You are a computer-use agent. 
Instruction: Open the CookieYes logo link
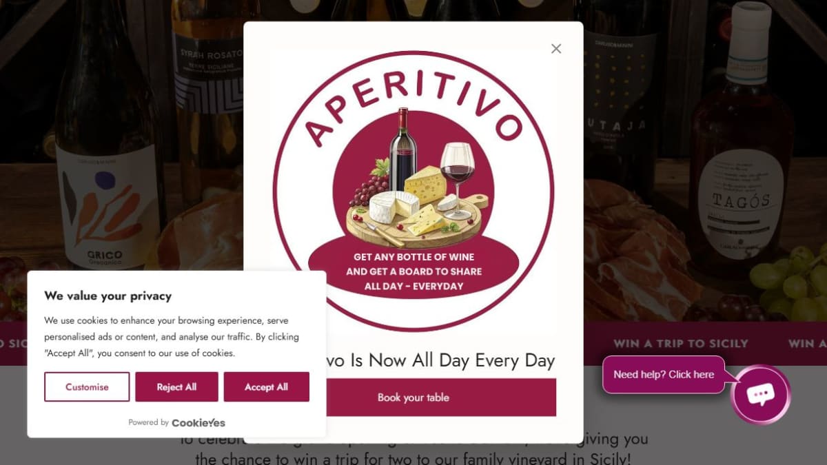[198, 422]
